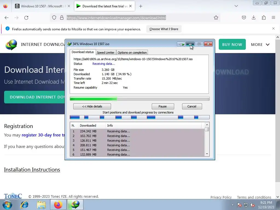Viewport: 280px width, 210px height.
Task: Click the reload page icon
Action: point(26,18)
